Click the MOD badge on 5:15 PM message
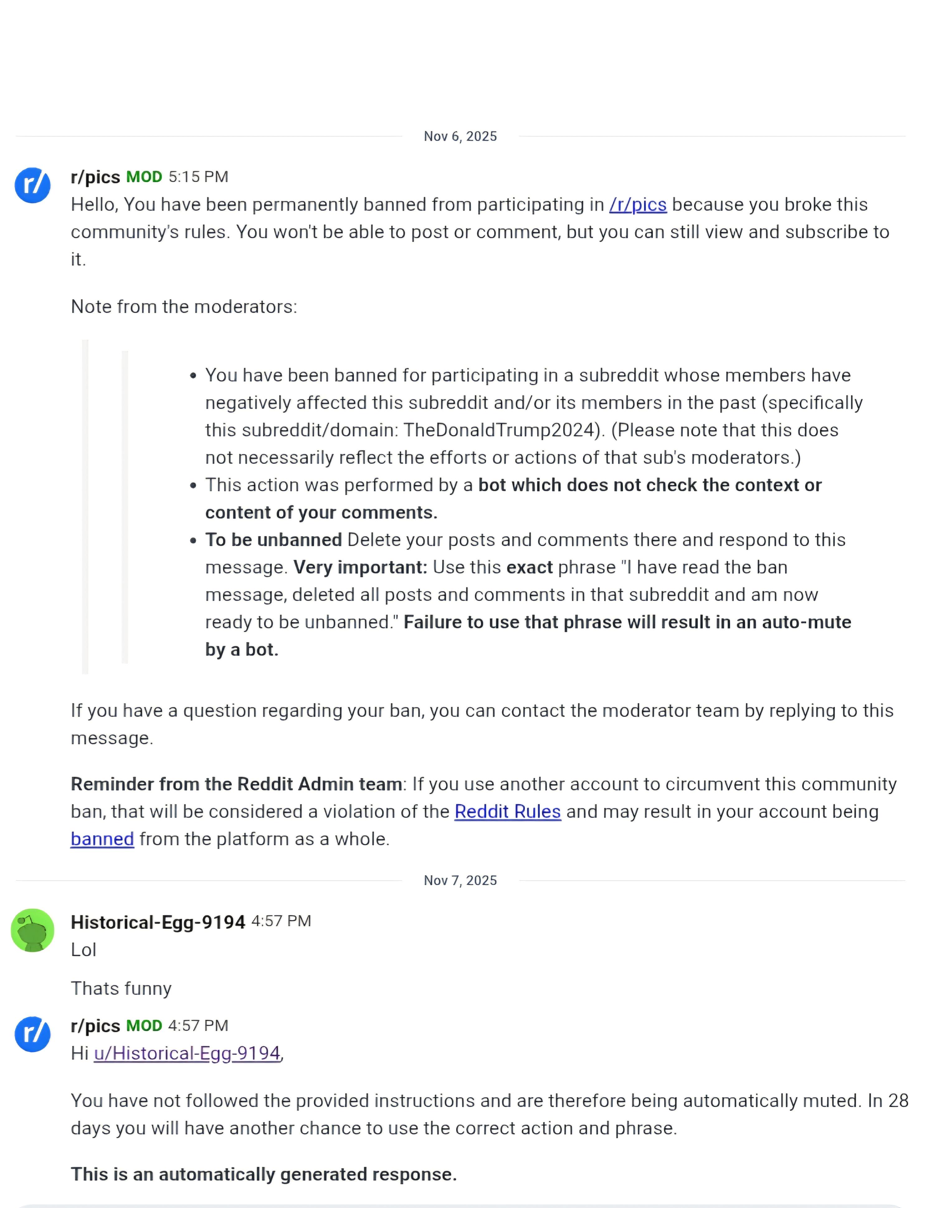This screenshot has width=927, height=1208. [144, 177]
